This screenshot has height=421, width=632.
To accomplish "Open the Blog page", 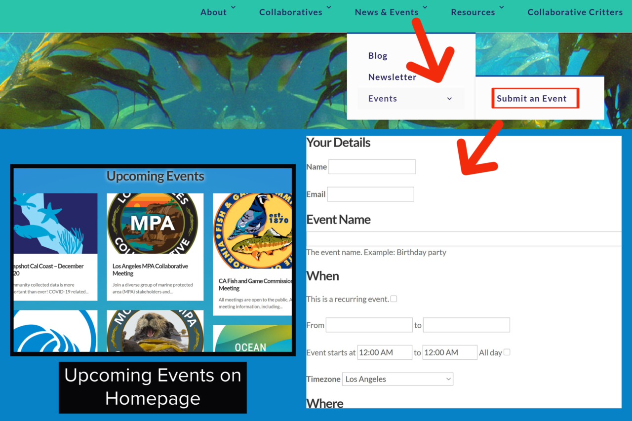I will click(x=378, y=55).
